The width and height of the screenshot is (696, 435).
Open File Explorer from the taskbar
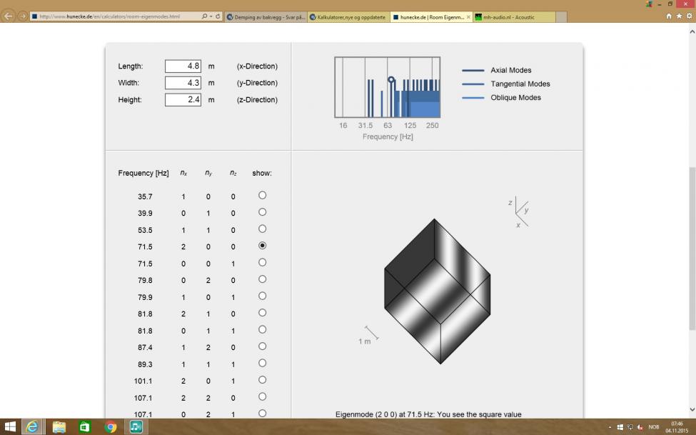pos(59,426)
